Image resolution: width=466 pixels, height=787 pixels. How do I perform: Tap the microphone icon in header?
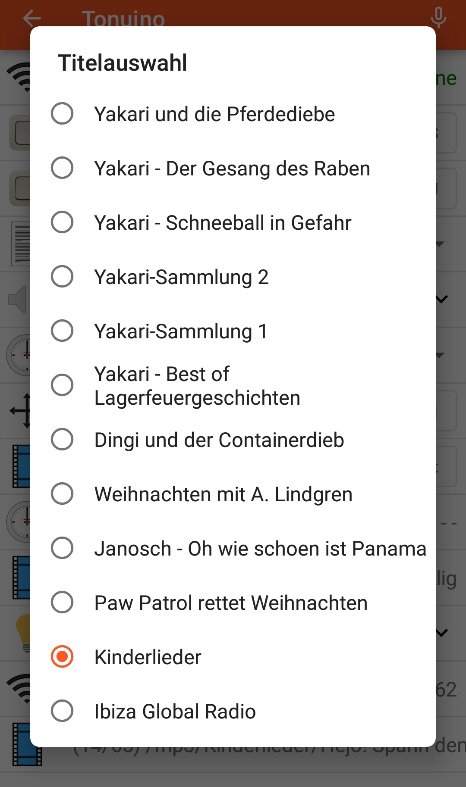pyautogui.click(x=438, y=18)
